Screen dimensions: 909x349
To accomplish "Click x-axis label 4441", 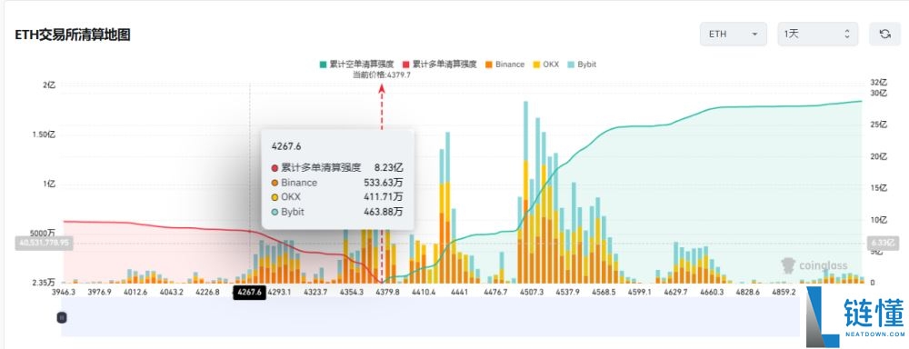I will (x=459, y=292).
